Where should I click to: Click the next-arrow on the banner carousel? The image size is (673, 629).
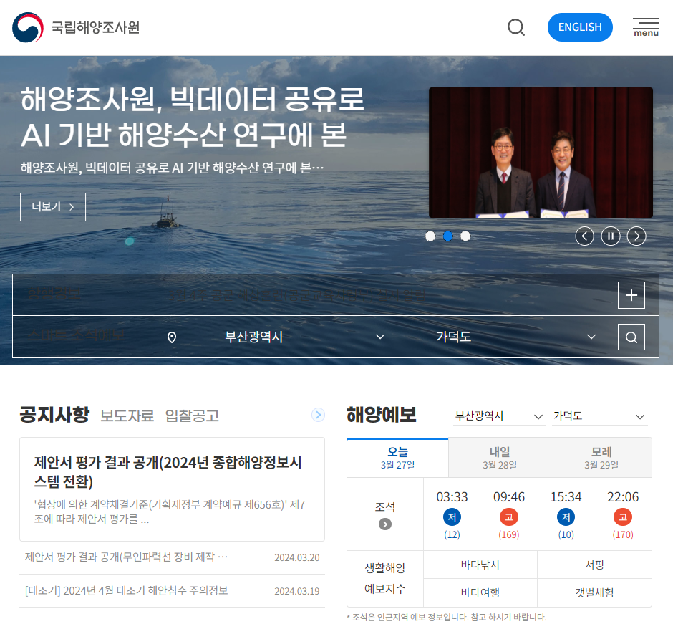click(636, 236)
